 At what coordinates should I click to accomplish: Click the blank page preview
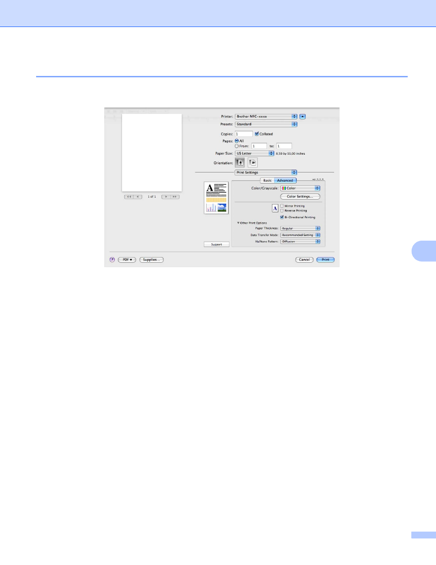tap(152, 152)
